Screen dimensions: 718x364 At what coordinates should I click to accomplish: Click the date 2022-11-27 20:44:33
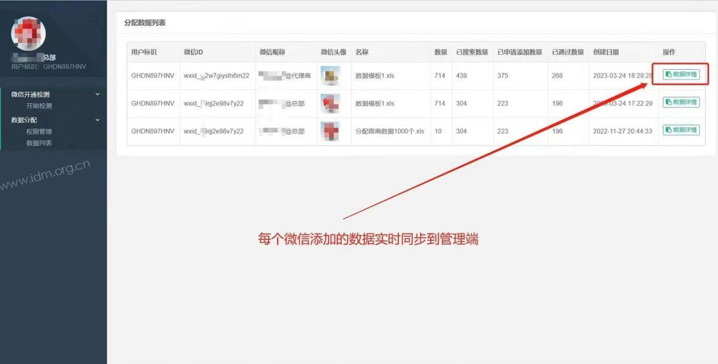coord(622,131)
